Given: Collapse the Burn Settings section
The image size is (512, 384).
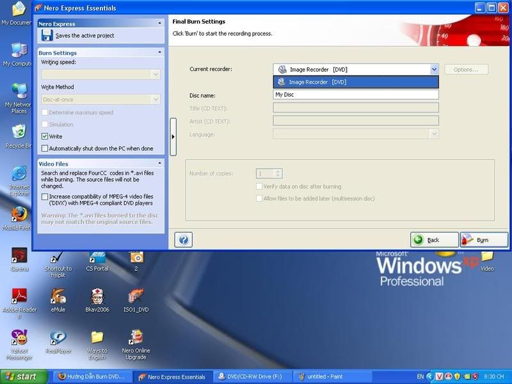Looking at the screenshot, I should point(159,52).
